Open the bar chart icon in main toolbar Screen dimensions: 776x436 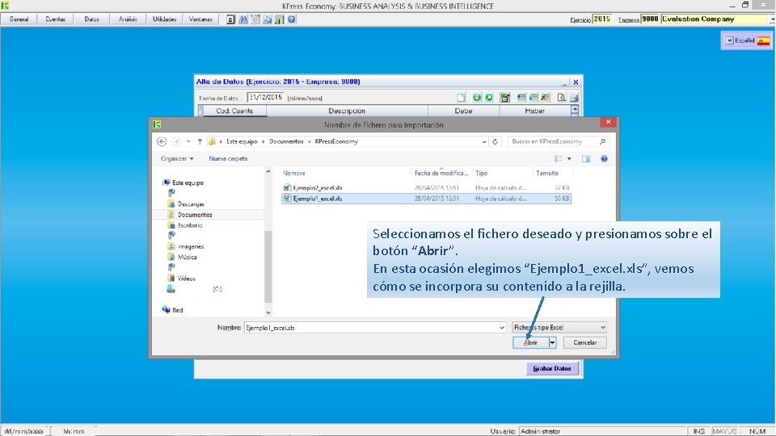coord(280,19)
